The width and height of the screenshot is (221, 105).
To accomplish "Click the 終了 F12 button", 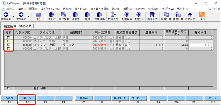I will [x=212, y=98].
